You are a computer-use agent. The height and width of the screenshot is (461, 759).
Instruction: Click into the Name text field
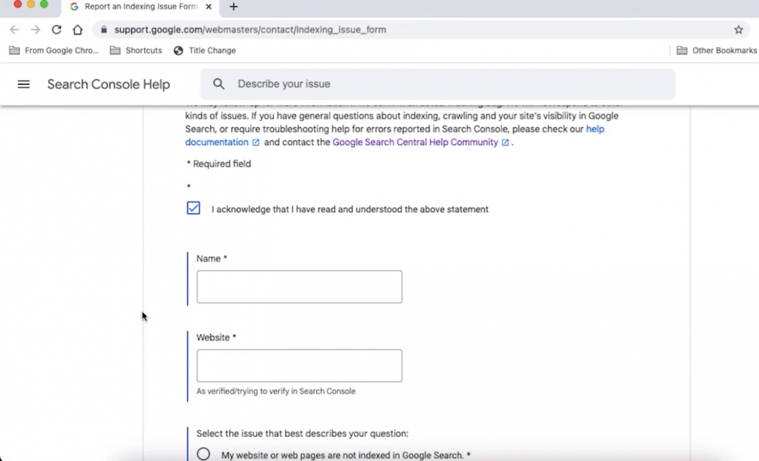(x=299, y=287)
